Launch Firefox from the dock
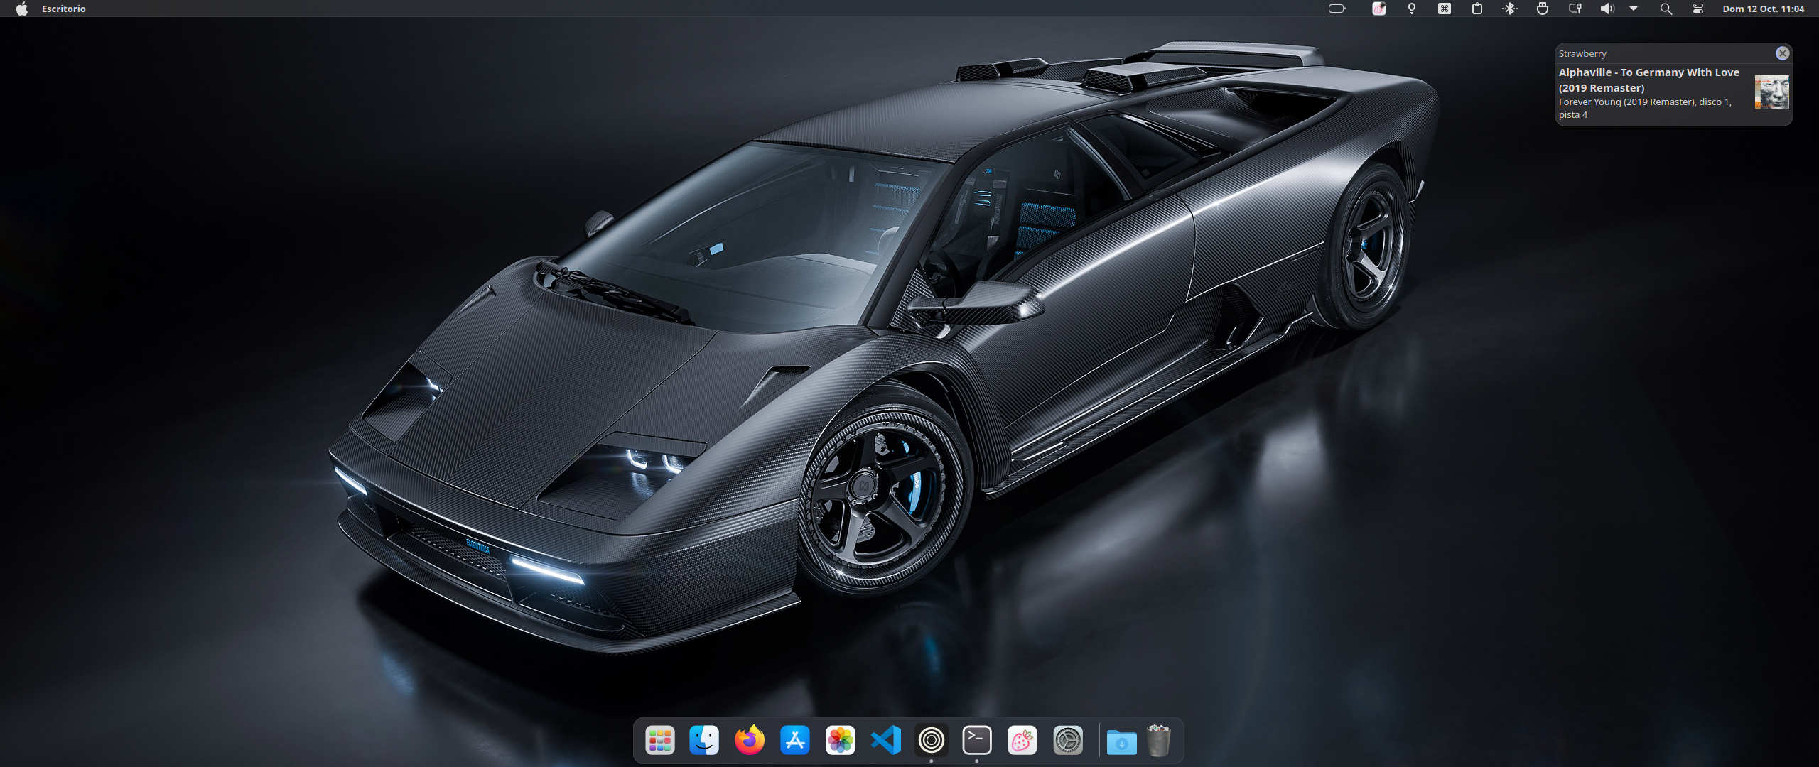 (x=750, y=741)
